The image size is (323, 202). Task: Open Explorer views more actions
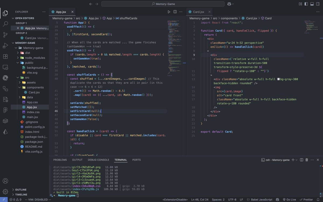(x=44, y=12)
